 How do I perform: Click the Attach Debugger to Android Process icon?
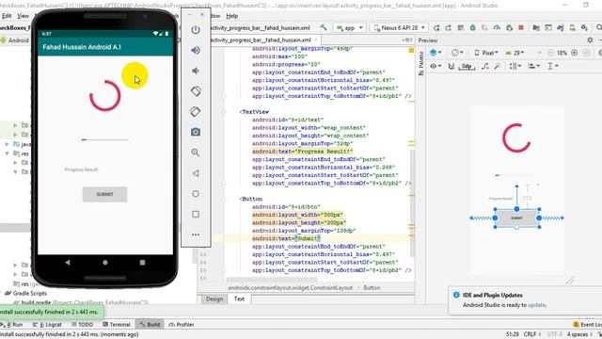click(x=509, y=27)
